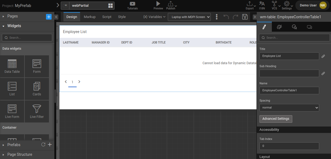The height and width of the screenshot is (159, 331).
Task: Select the Data Table widget
Action: 12,66
